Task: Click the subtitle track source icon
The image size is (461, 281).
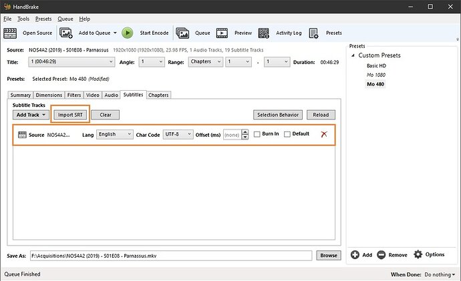Action: click(22, 135)
